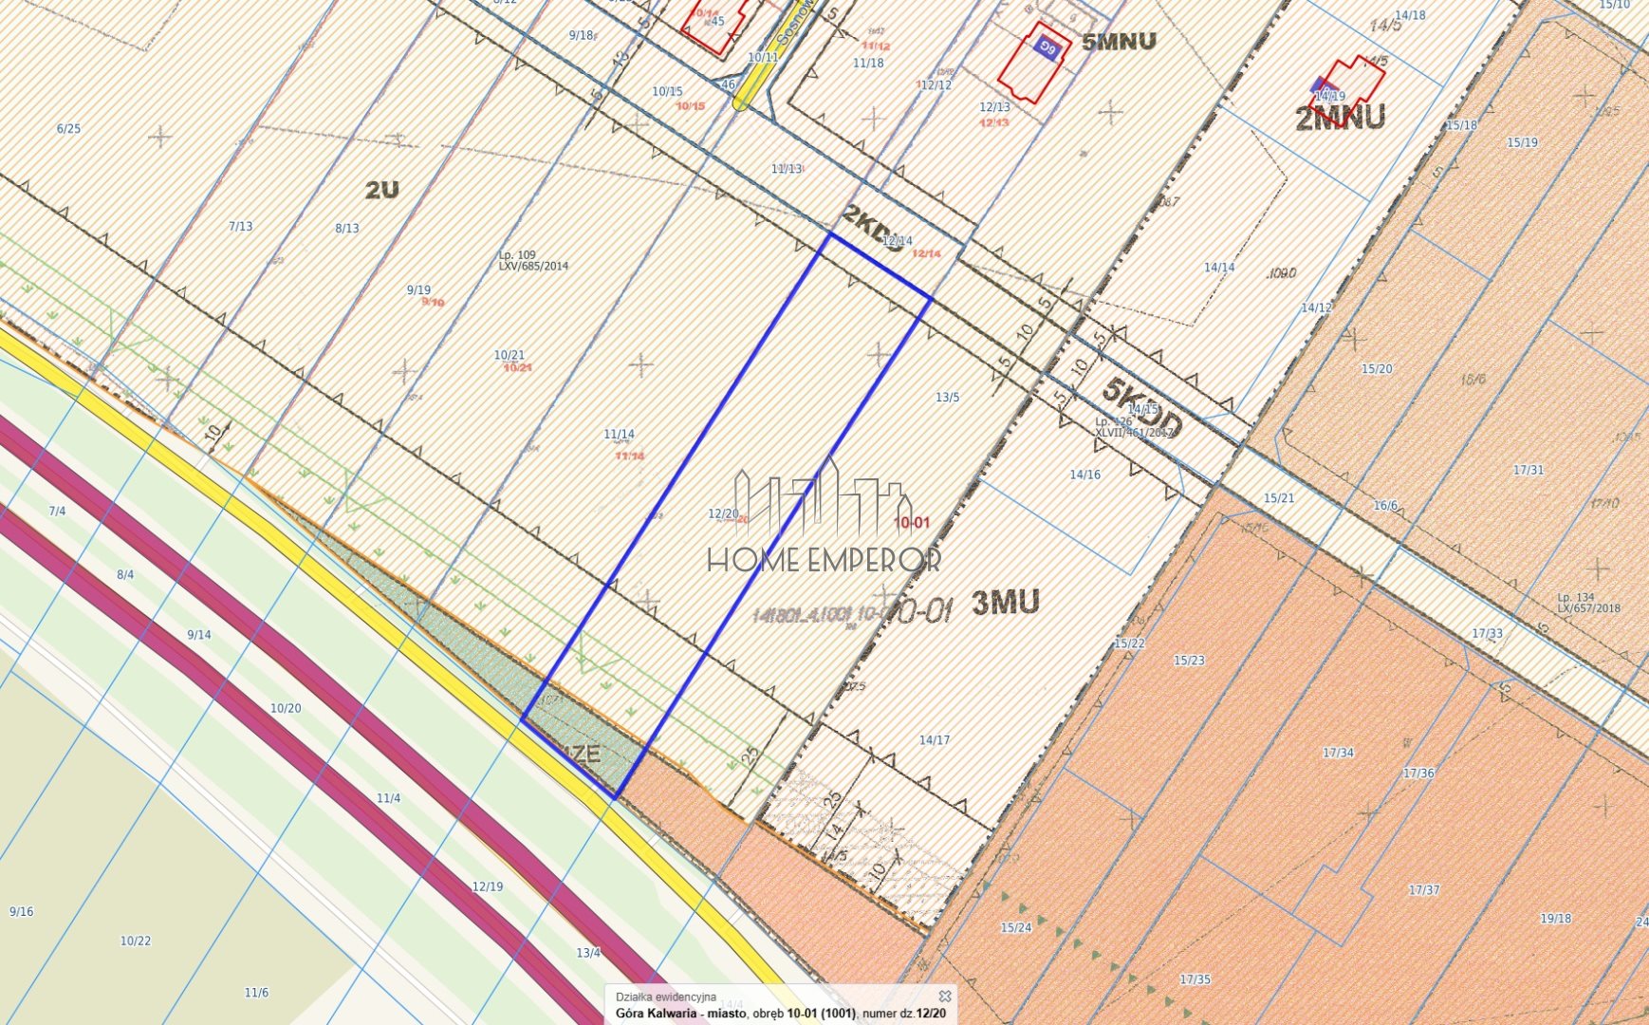The image size is (1649, 1025).
Task: Click parcel label 17/37
Action: click(1424, 890)
